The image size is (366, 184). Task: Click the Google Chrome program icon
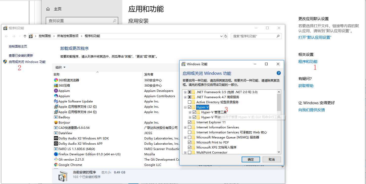(56, 165)
